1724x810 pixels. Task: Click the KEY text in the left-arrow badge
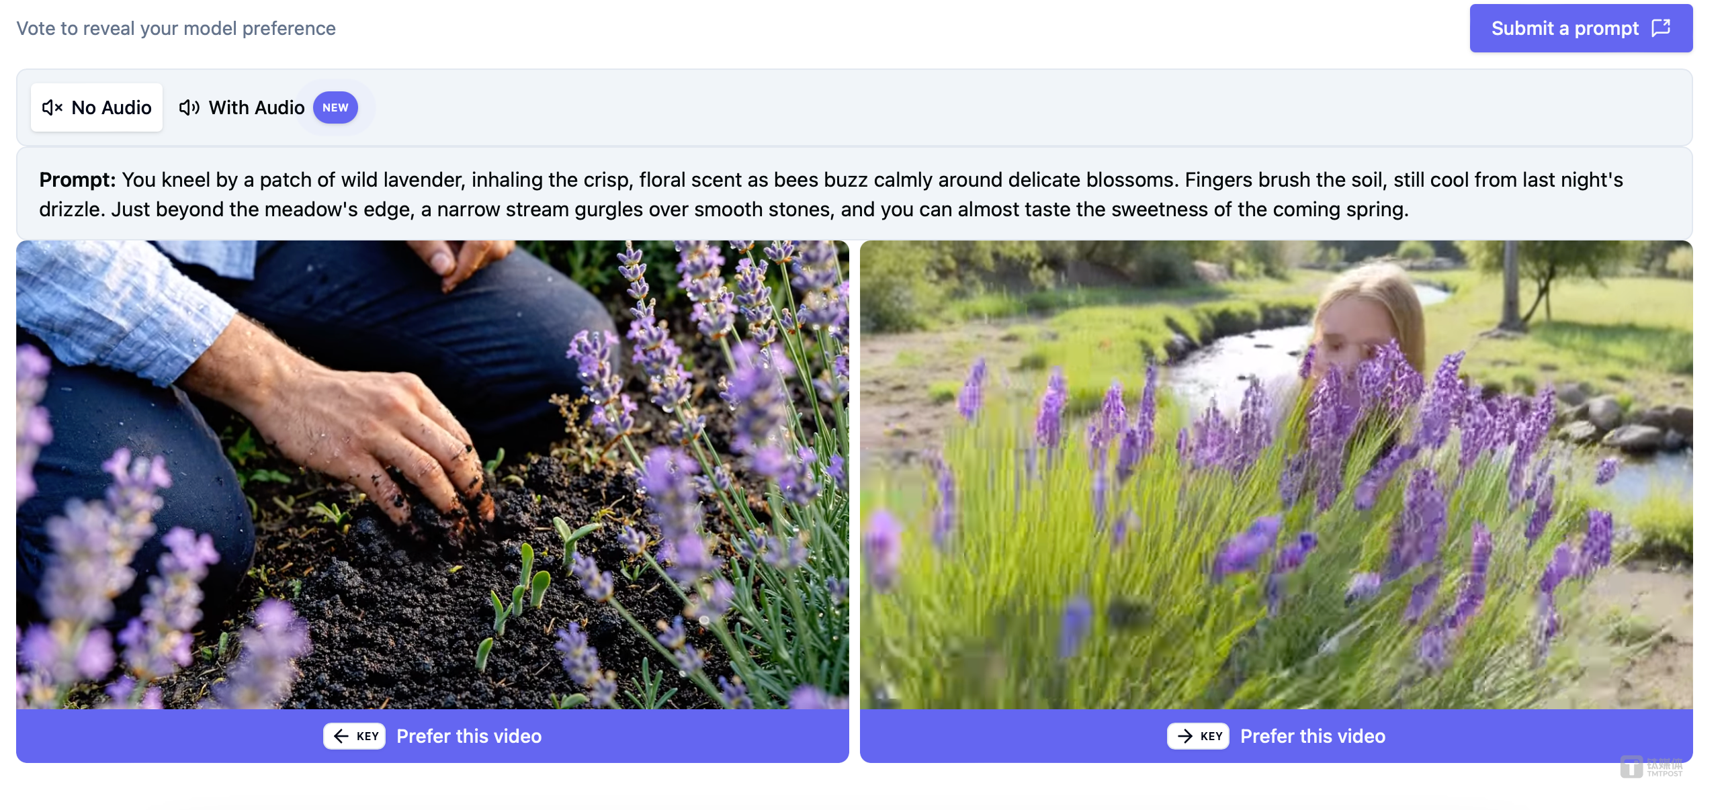368,736
